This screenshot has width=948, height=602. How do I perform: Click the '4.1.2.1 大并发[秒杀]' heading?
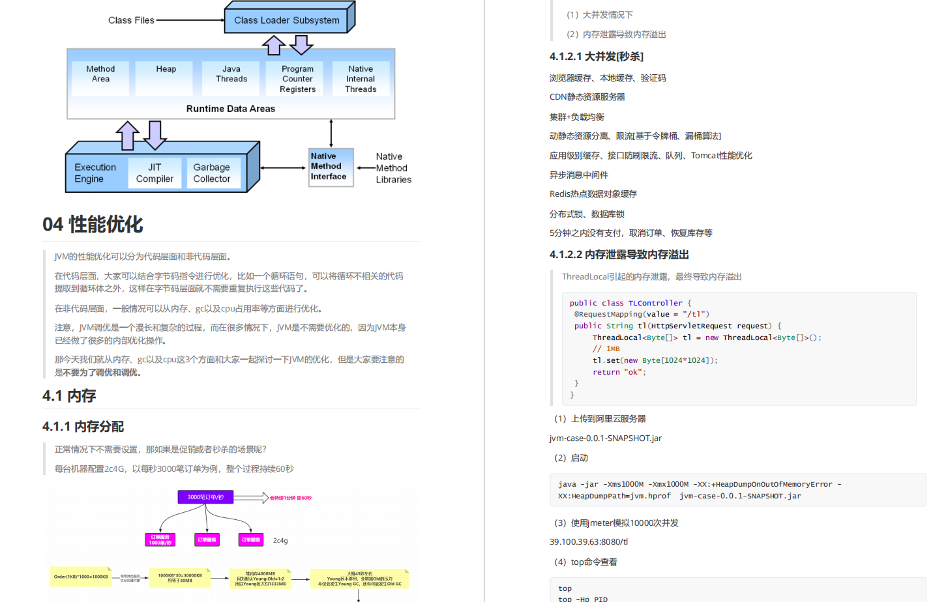pos(597,57)
